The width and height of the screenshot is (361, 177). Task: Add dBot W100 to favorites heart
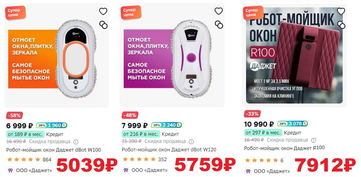pos(103,11)
